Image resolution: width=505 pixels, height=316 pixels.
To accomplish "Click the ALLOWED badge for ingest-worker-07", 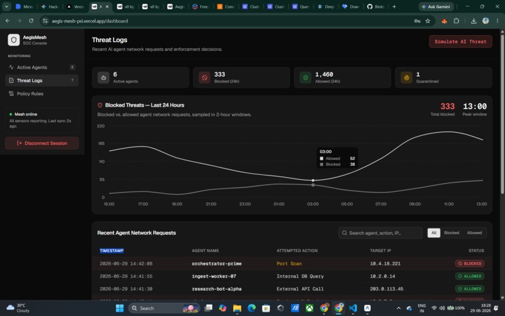I will point(469,276).
